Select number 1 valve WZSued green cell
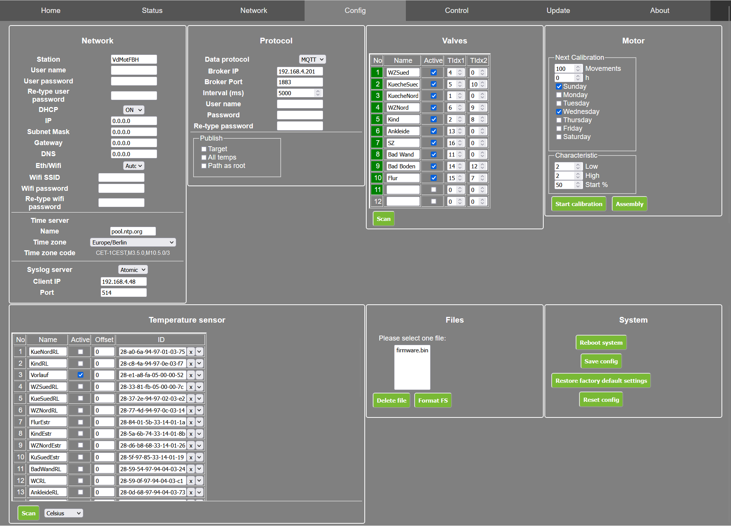Image resolution: width=731 pixels, height=526 pixels. point(377,72)
